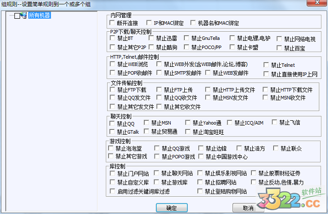The height and width of the screenshot is (214, 328).
Task: Enable 禁止淘宝旺旺 checkbox
Action: 188,132
